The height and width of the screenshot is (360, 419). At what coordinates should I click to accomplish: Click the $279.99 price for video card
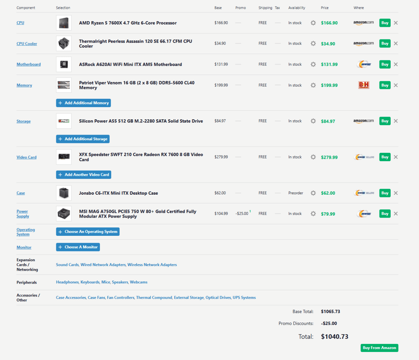coord(329,157)
